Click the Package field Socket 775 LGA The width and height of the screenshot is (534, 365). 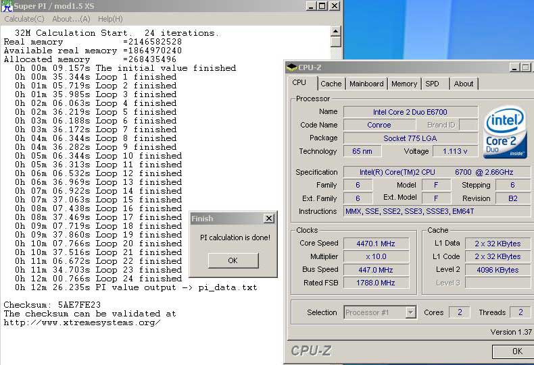pyautogui.click(x=410, y=138)
